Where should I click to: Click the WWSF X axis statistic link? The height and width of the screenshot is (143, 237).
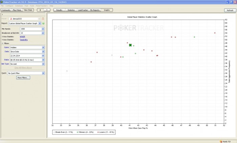click(22, 37)
